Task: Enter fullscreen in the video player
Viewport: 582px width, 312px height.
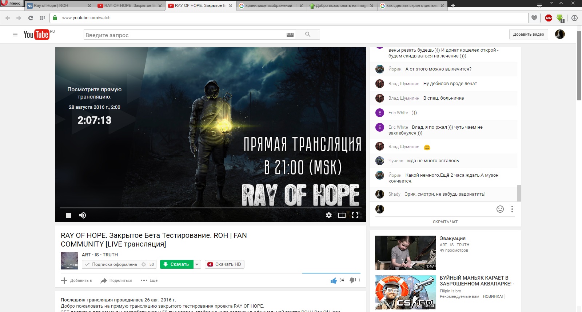Action: pyautogui.click(x=355, y=215)
